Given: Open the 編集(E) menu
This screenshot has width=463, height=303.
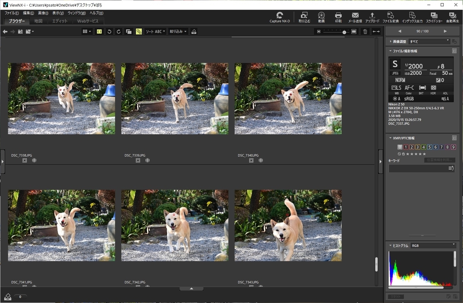Looking at the screenshot, I should [x=29, y=13].
